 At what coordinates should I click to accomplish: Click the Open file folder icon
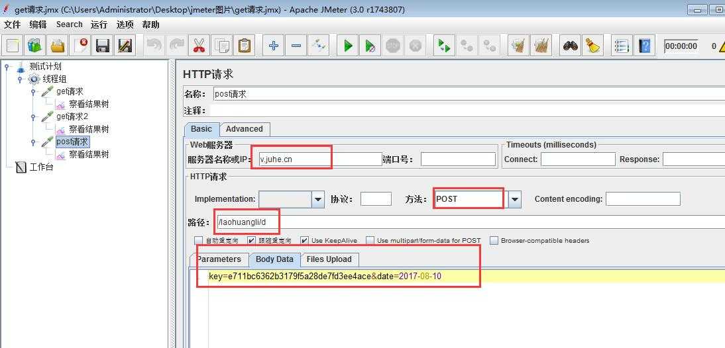coord(58,45)
